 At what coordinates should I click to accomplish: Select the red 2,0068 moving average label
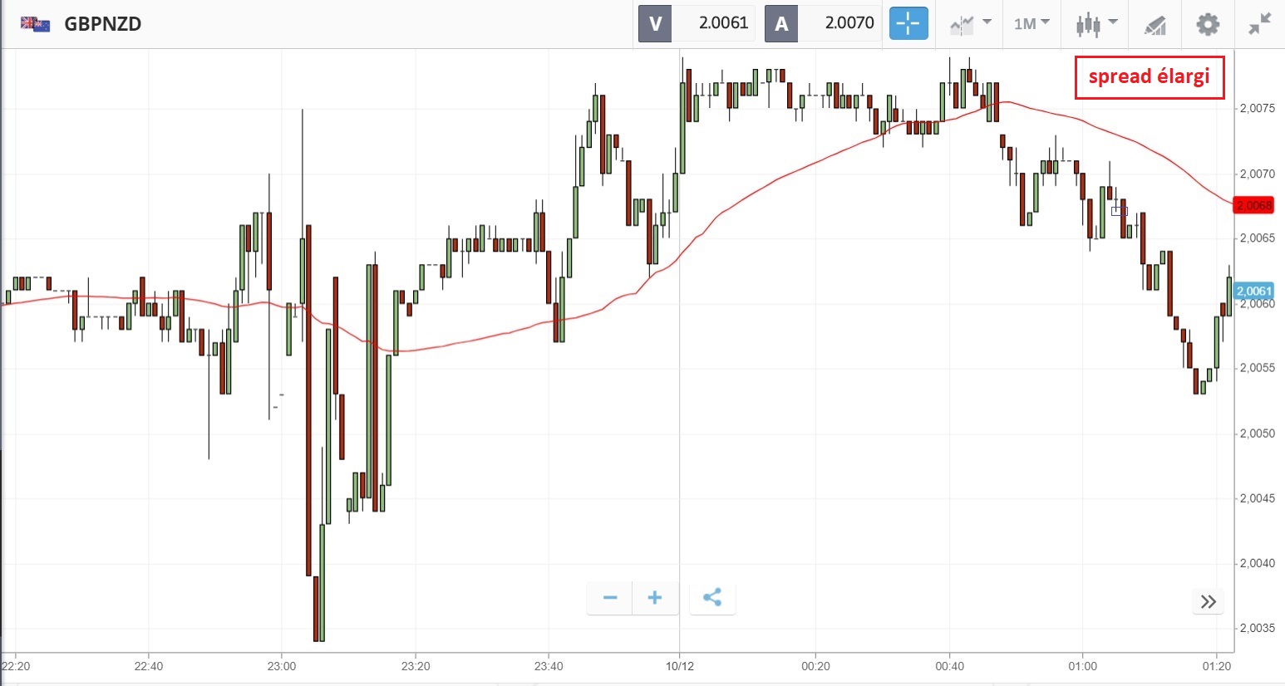(x=1253, y=205)
